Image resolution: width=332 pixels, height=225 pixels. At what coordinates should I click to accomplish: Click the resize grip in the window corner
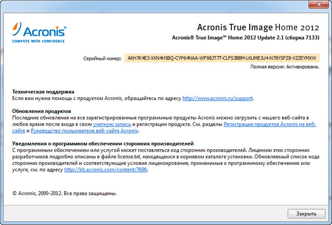(328, 221)
